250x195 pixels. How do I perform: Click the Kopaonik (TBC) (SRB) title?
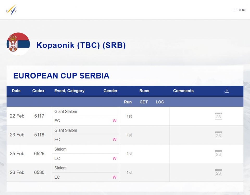81,45
